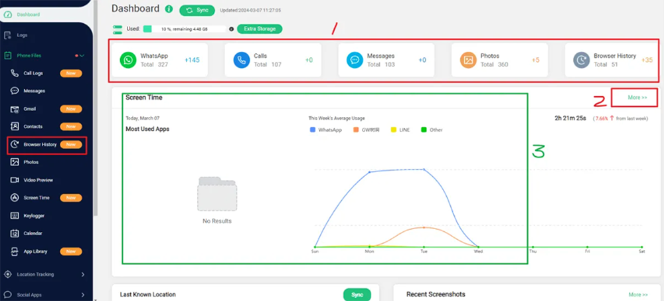Click the Tue peak point on WhatsApp line
The image size is (664, 301).
[424, 169]
